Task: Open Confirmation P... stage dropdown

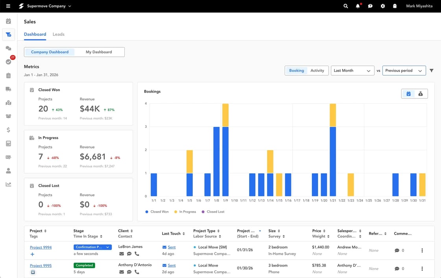Action: tap(93, 247)
